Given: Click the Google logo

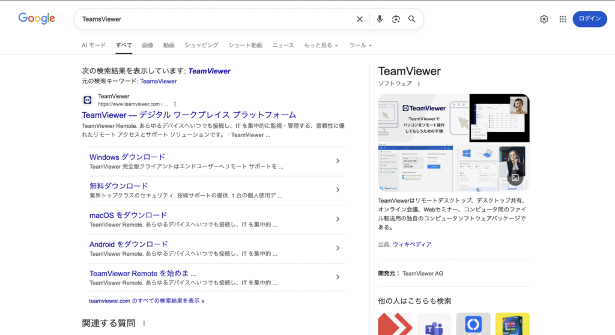Looking at the screenshot, I should (37, 19).
